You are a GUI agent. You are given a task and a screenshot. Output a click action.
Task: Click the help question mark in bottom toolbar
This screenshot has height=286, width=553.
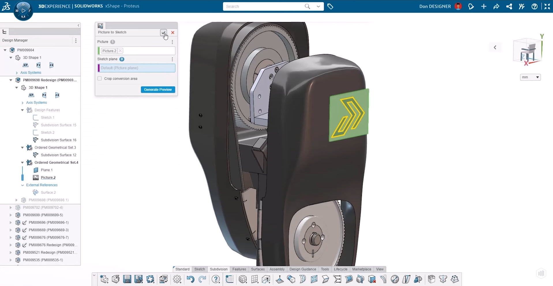tap(215, 279)
